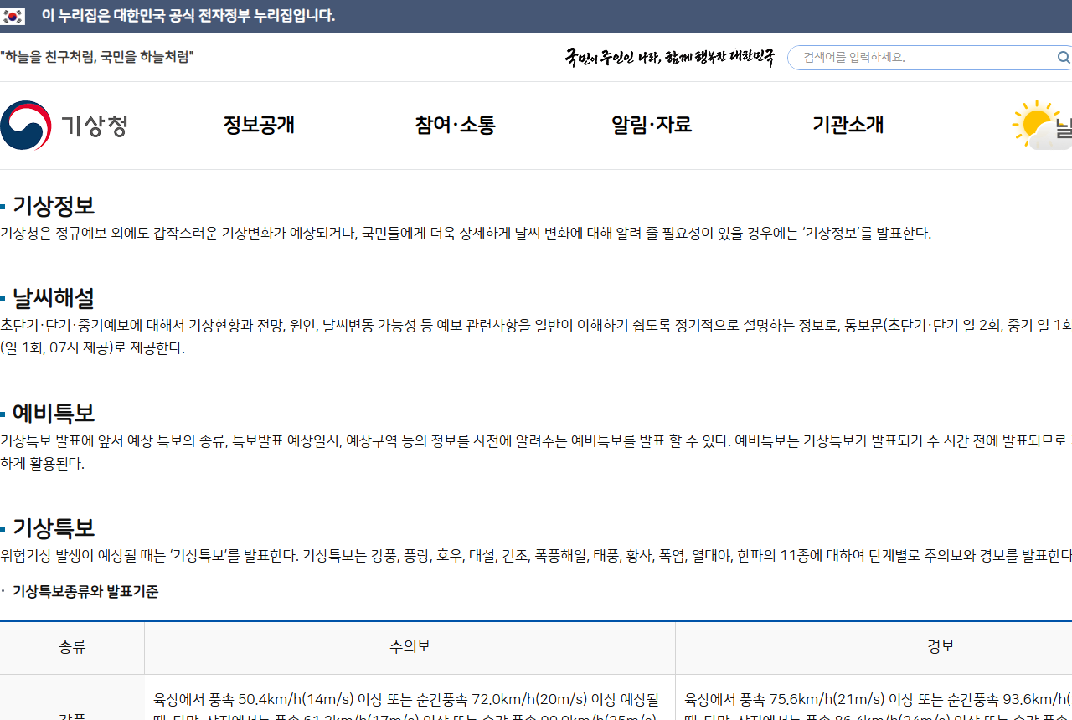The height and width of the screenshot is (720, 1072).
Task: Click the 기상정보 section heading
Action: pyautogui.click(x=54, y=205)
